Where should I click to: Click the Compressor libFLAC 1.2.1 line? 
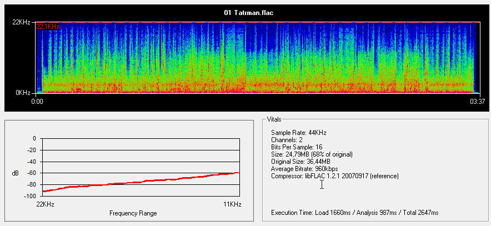tap(334, 176)
